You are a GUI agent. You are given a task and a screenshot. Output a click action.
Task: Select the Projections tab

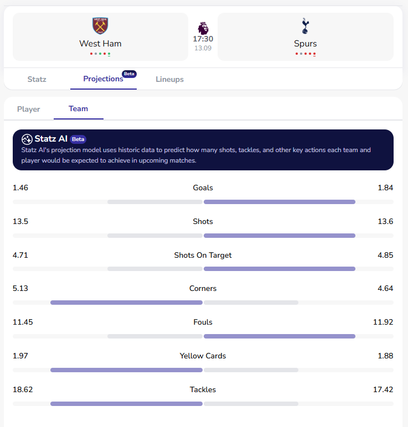[x=103, y=79]
